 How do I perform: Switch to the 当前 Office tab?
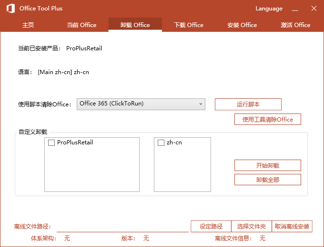[81, 25]
